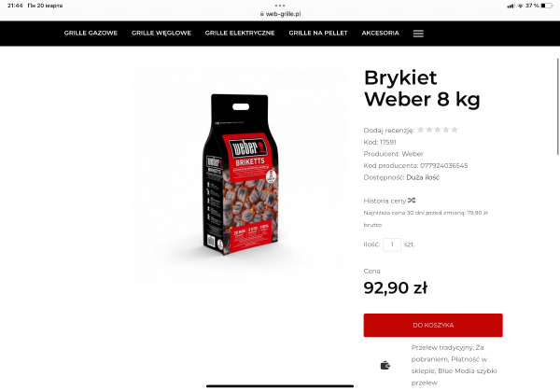The height and width of the screenshot is (391, 560).
Task: Open Grille Węglowe menu
Action: pos(161,33)
